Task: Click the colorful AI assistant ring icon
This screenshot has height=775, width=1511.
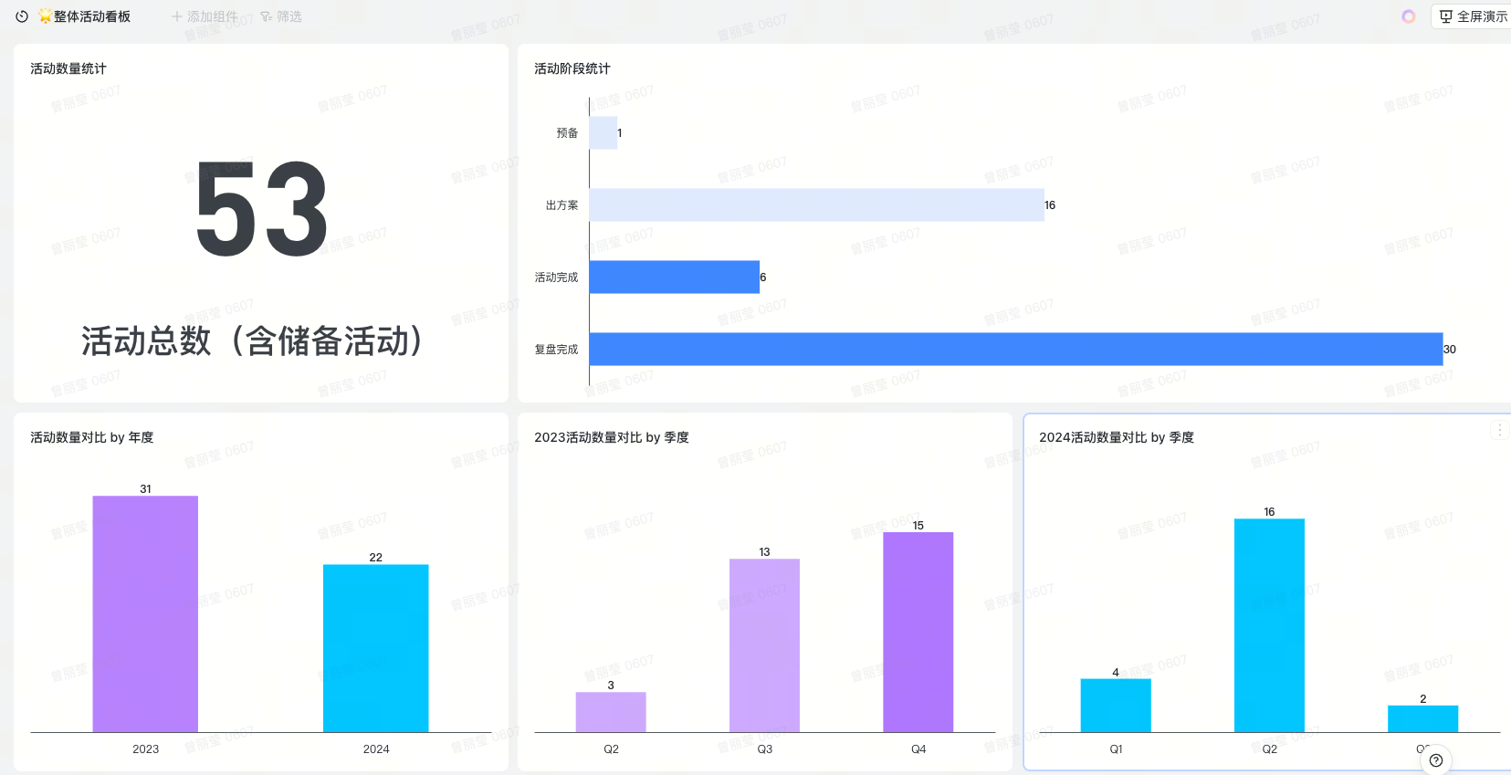Action: [1408, 16]
